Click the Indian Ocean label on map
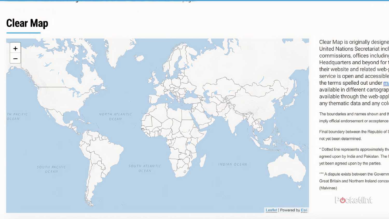The height and width of the screenshot is (219, 389). (x=232, y=164)
